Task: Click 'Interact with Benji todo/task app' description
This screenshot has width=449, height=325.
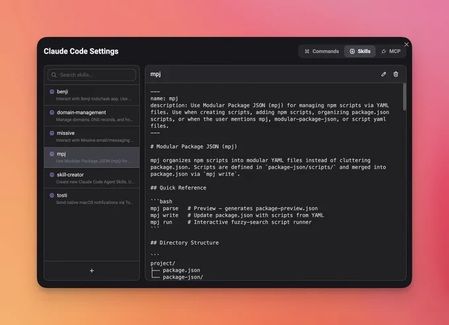Action: coord(94,99)
